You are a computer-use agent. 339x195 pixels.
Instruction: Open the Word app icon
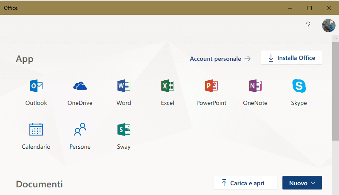[124, 86]
